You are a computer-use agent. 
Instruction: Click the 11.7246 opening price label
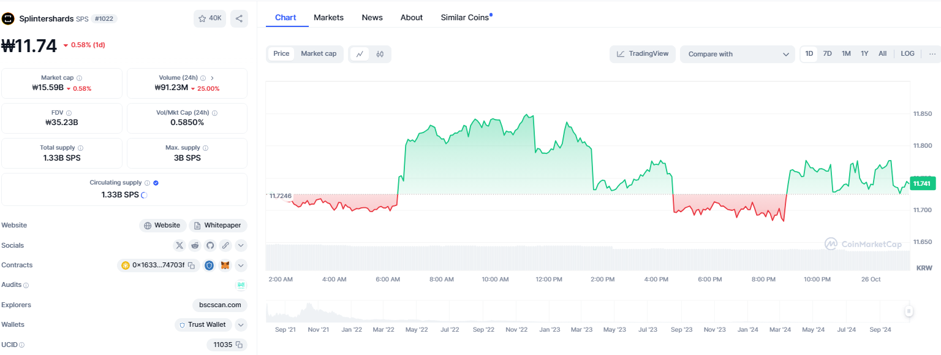(x=280, y=196)
